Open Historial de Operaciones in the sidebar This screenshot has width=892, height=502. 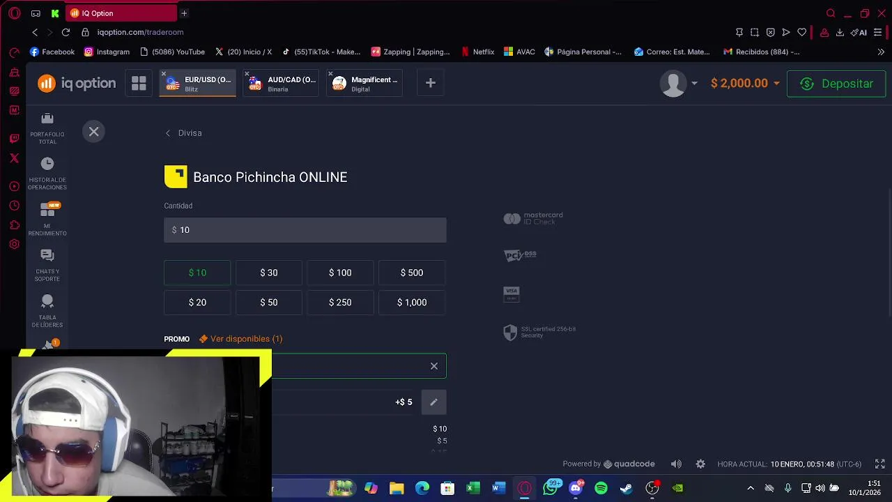[47, 174]
